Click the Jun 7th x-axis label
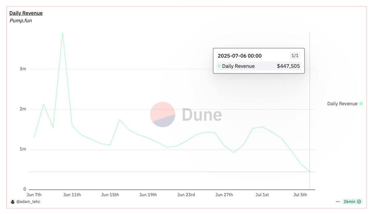This screenshot has height=214, width=373. pos(34,195)
